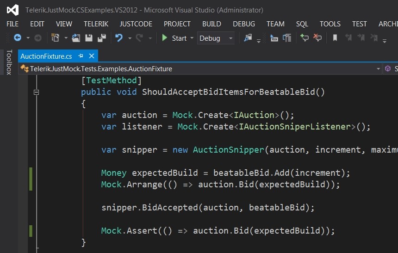Open the TELERIK menu
This screenshot has width=398, height=253.
point(96,24)
